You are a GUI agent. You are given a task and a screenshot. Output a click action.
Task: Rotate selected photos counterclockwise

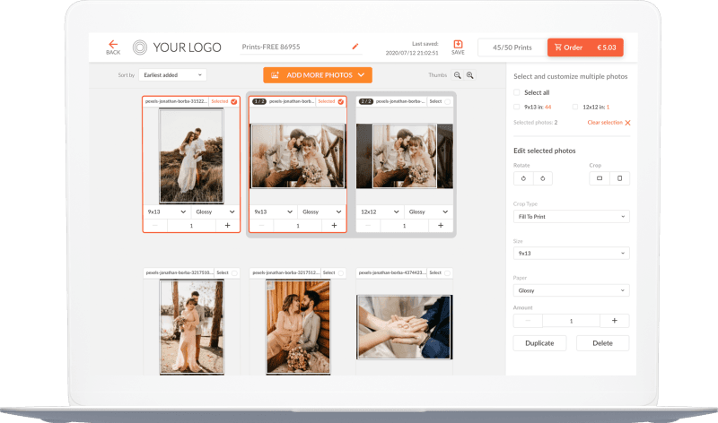pos(523,178)
